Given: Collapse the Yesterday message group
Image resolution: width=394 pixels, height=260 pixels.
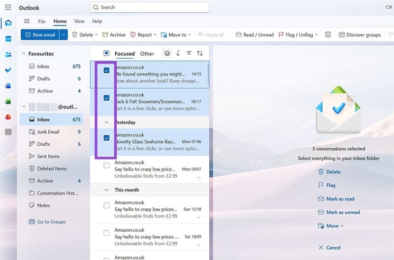Looking at the screenshot, I should click(106, 122).
